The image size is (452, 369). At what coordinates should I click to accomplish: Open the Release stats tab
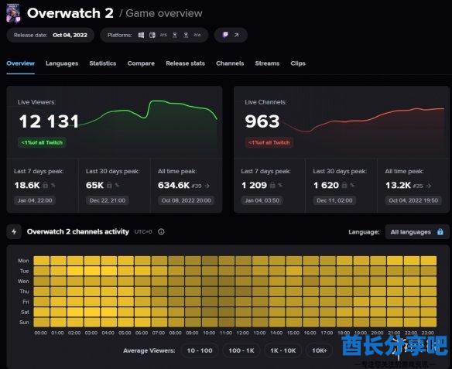(x=185, y=63)
